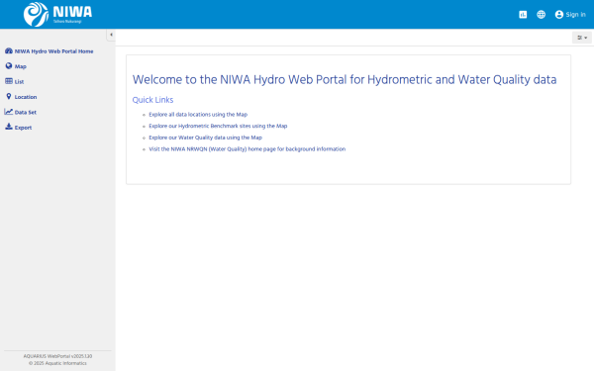Click the line chart icon beside Data Set

[x=9, y=112]
